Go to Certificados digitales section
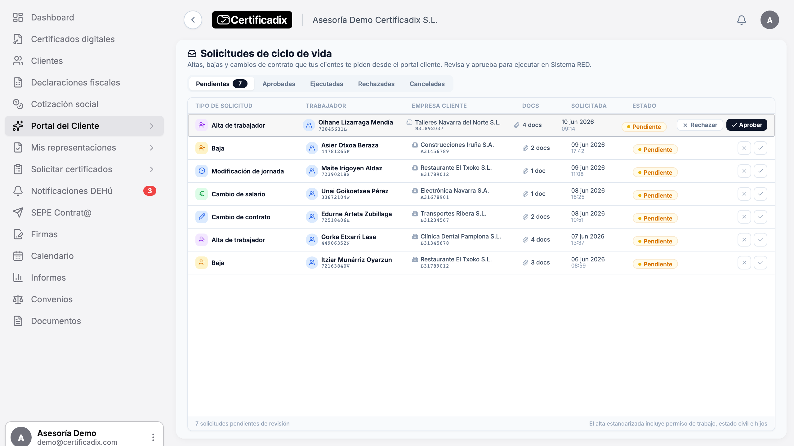This screenshot has height=446, width=794. [x=84, y=39]
